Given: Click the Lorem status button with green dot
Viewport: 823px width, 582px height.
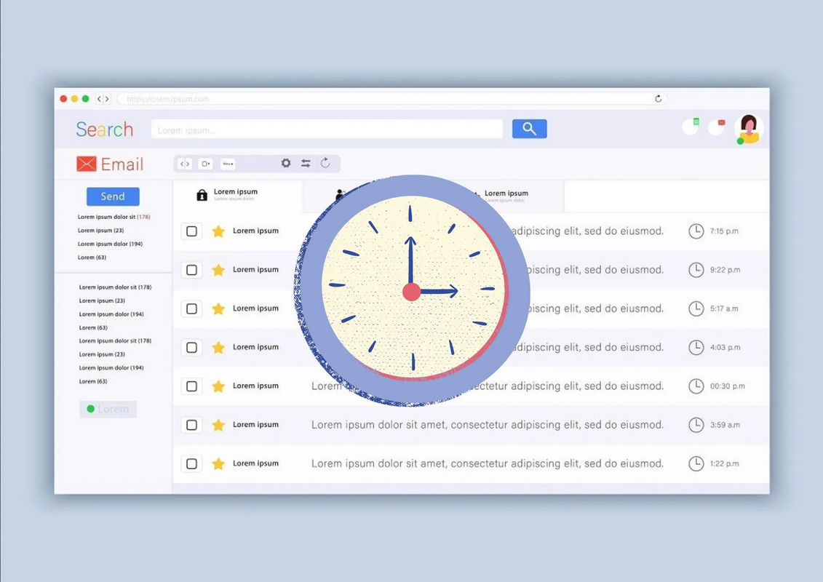Looking at the screenshot, I should pyautogui.click(x=108, y=409).
